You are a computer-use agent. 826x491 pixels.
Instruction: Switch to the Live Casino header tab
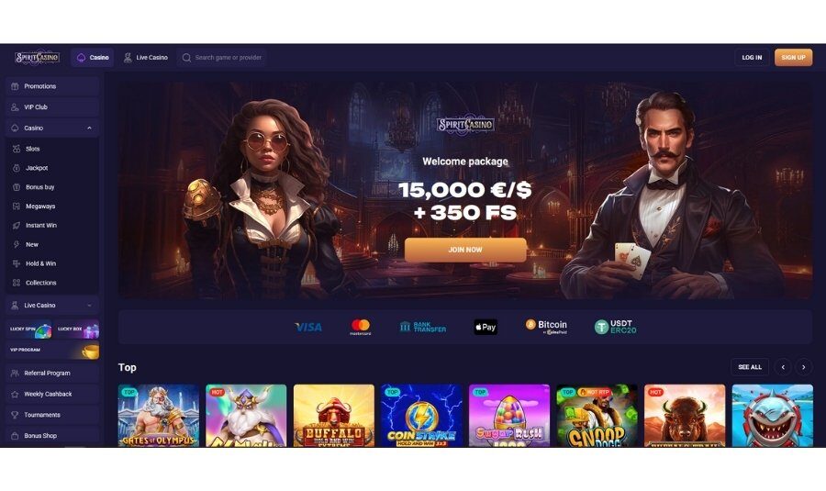[x=145, y=58]
